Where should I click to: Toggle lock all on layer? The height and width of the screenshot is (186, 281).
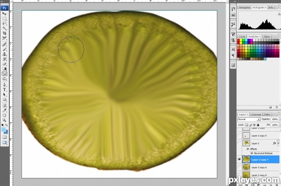pos(258,125)
